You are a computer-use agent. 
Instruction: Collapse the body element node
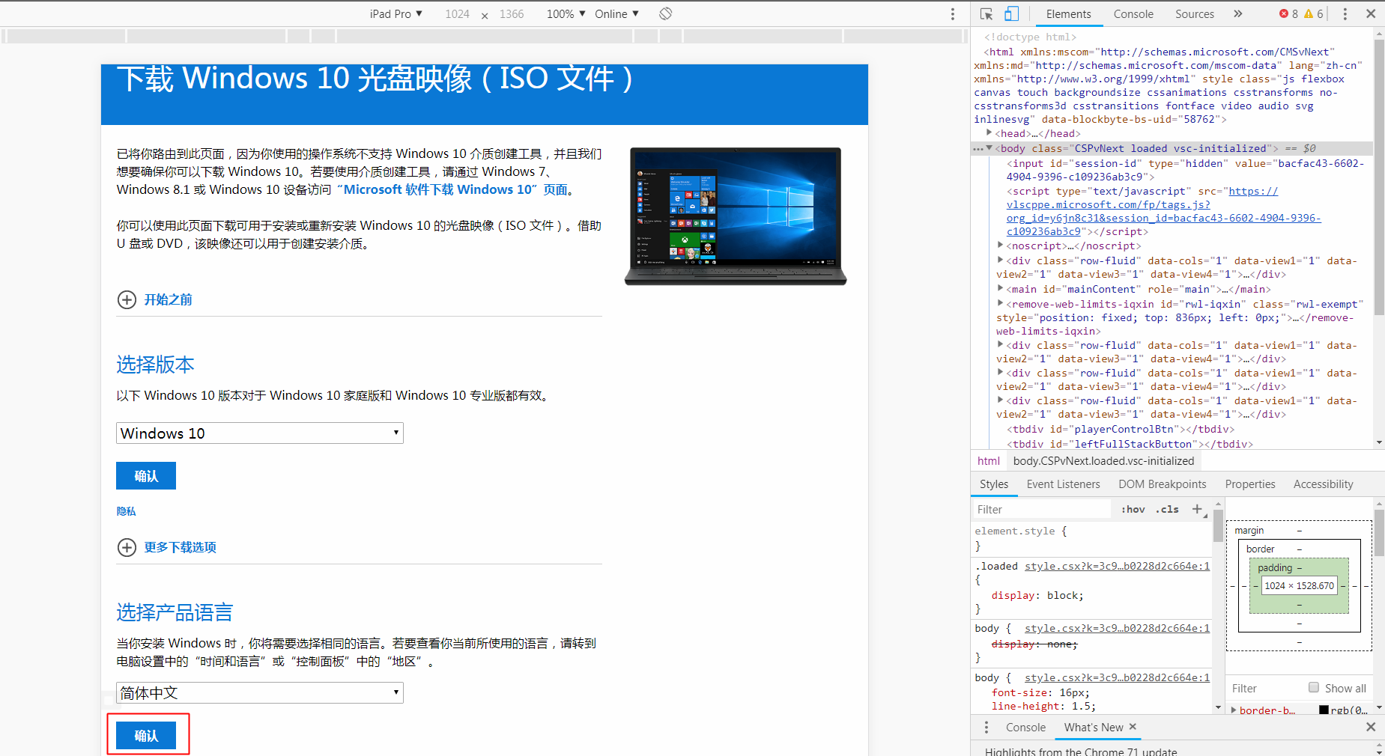tap(989, 148)
